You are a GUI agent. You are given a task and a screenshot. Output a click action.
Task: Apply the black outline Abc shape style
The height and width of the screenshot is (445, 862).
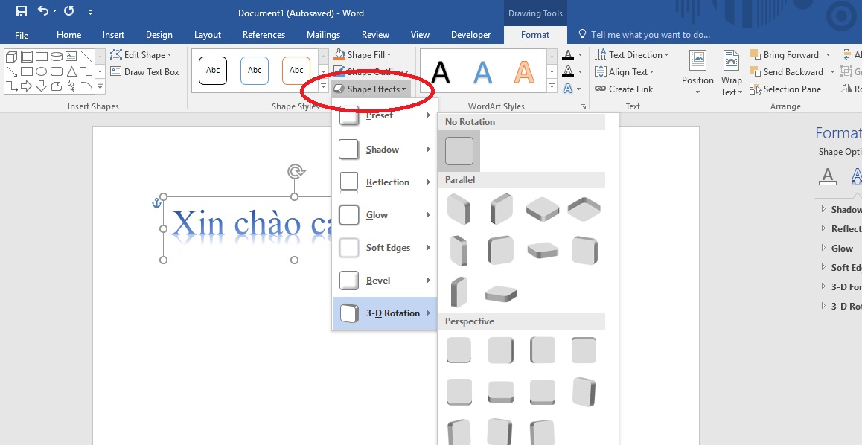point(213,70)
